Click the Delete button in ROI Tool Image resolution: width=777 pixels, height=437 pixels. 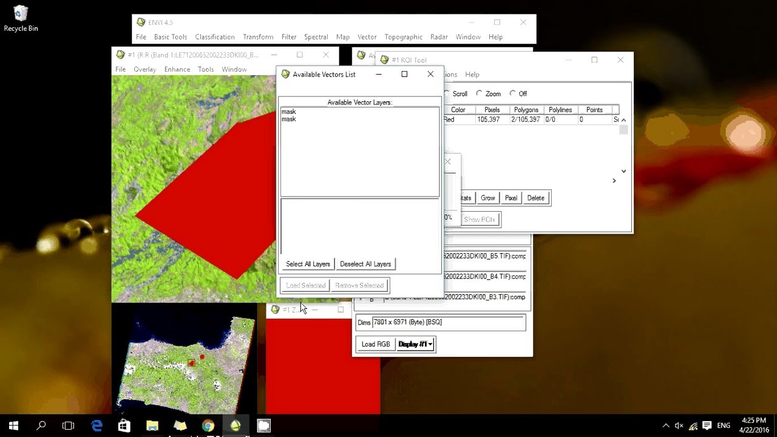[536, 198]
